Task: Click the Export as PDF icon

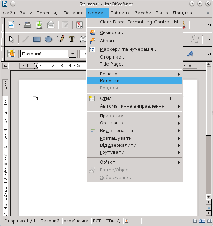Action: [80, 25]
